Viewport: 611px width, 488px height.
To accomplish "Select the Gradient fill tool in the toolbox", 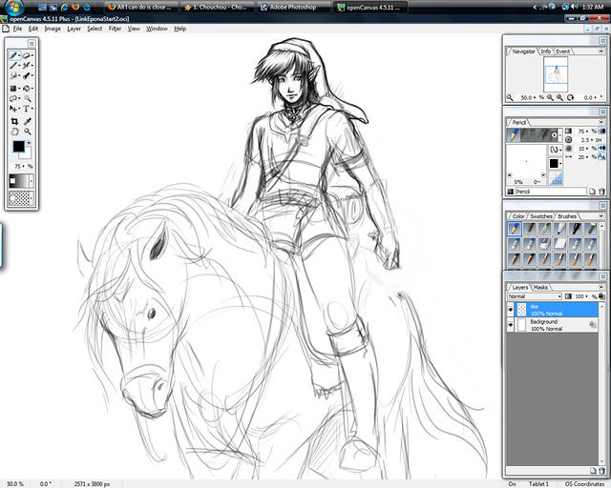I will (x=13, y=89).
